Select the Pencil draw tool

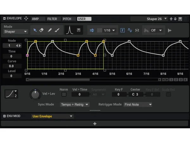tap(50, 30)
